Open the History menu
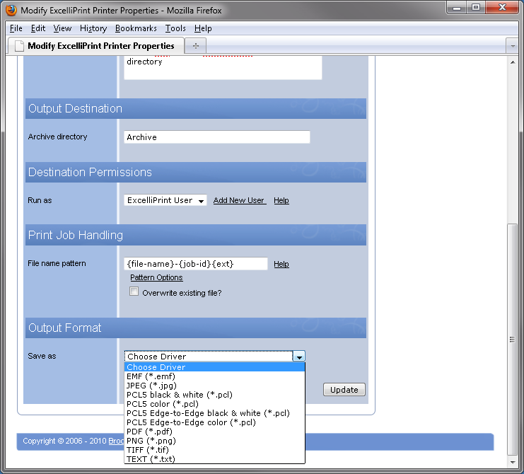The width and height of the screenshot is (524, 474). click(93, 28)
